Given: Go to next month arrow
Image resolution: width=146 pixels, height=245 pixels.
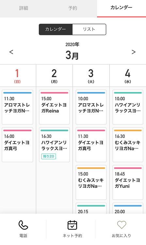Looking at the screenshot, I should point(134,52).
